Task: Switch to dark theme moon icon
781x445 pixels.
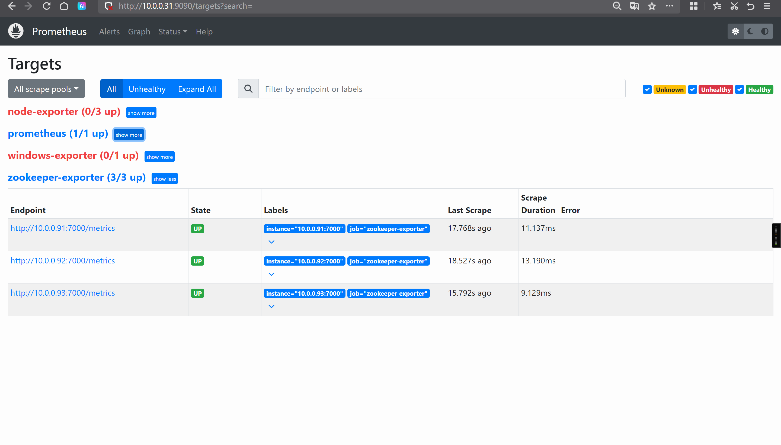Action: 750,31
